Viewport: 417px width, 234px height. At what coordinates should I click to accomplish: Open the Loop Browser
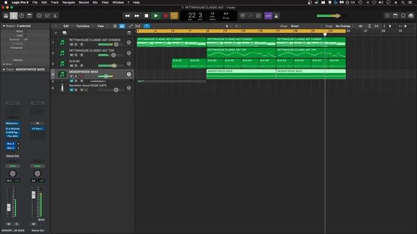point(403,16)
